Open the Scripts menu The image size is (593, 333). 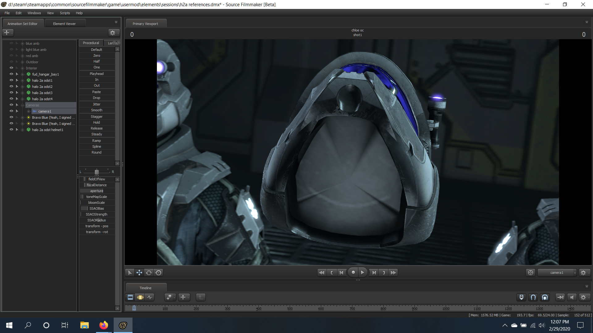(65, 13)
